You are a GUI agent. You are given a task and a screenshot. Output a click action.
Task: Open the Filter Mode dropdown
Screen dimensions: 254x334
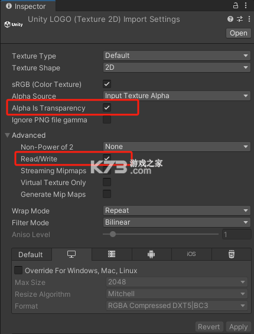[x=177, y=222]
